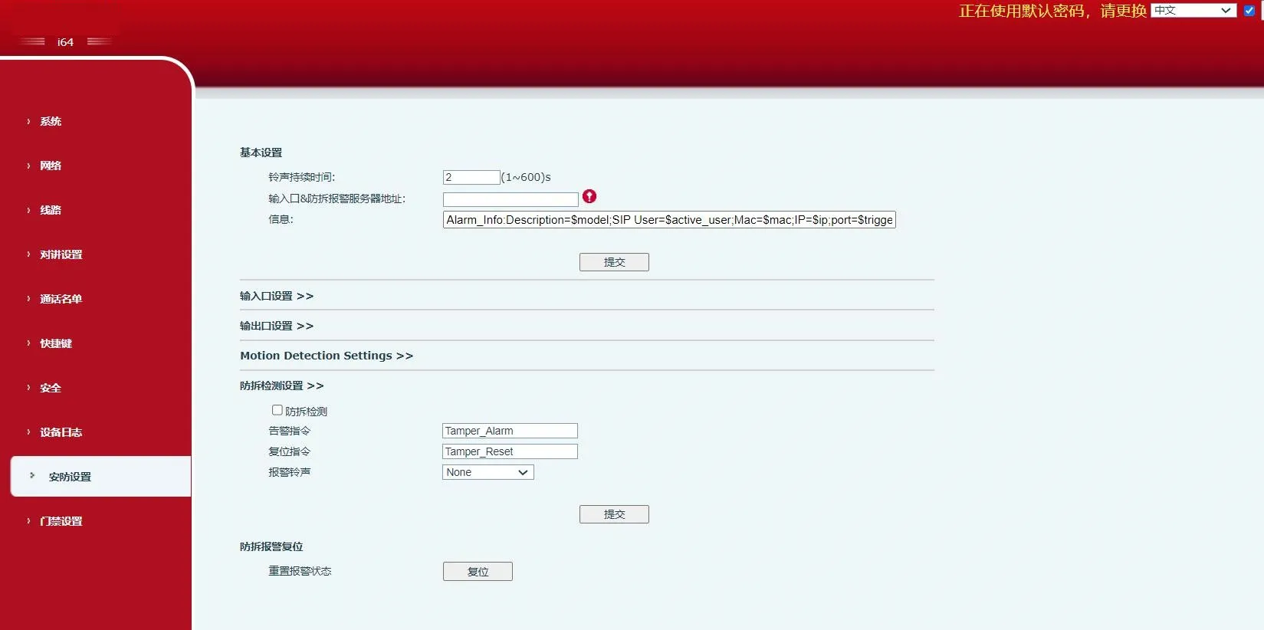This screenshot has height=630, width=1264.
Task: Submit the basic settings with 提交 button
Action: point(614,262)
